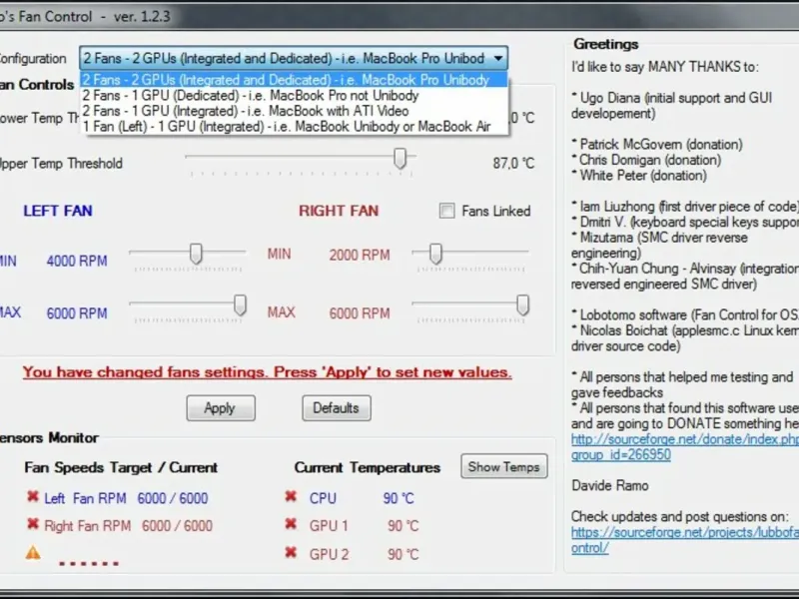The width and height of the screenshot is (799, 599).
Task: Click the Fan Control ver. 1.2.3 title bar
Action: coord(399,16)
